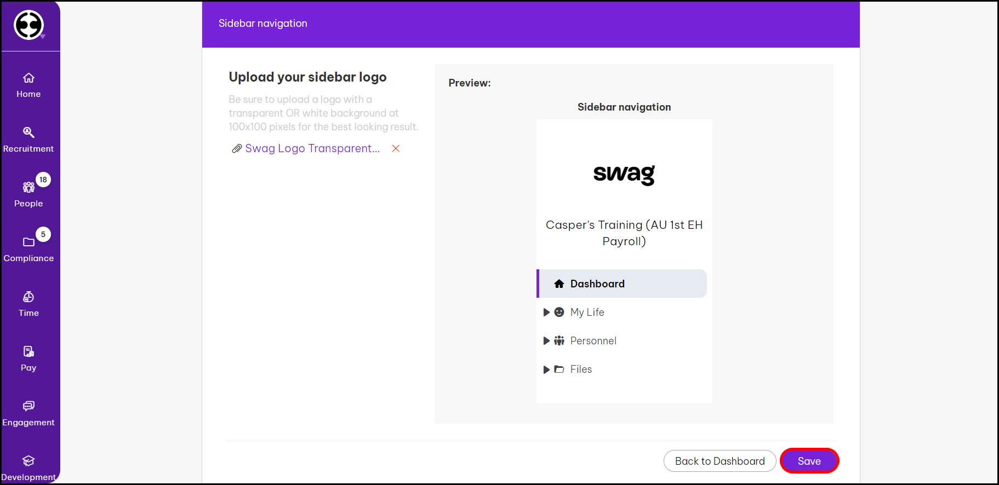Click the Personnel group icon
The width and height of the screenshot is (999, 485).
[559, 340]
